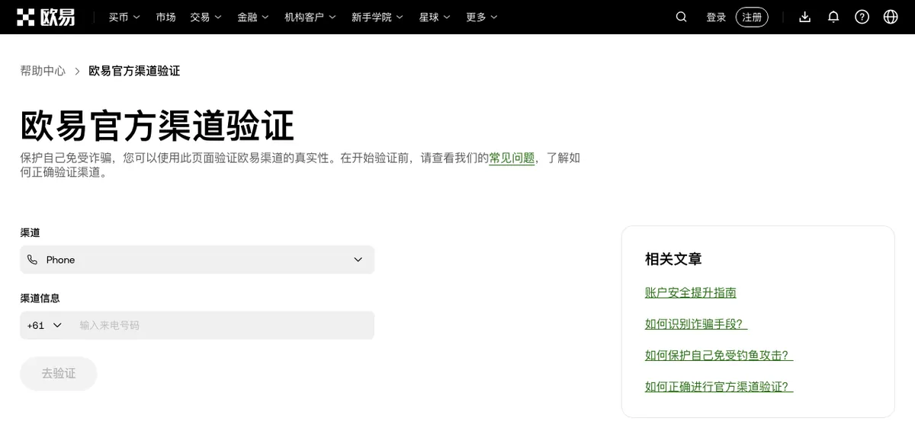Open the notification bell icon
The height and width of the screenshot is (428, 915).
click(x=833, y=17)
